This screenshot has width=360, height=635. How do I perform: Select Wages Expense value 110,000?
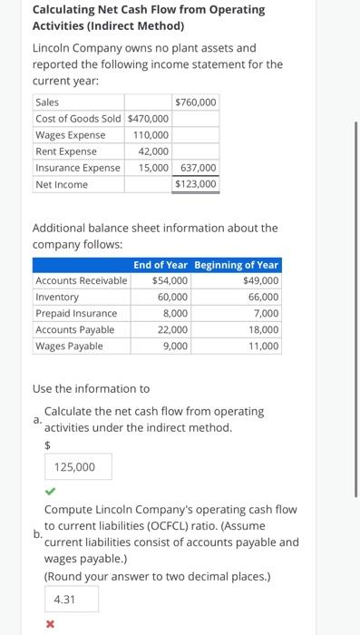click(x=151, y=135)
